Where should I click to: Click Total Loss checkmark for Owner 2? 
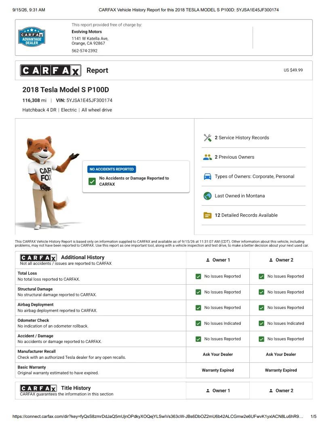tap(262, 277)
